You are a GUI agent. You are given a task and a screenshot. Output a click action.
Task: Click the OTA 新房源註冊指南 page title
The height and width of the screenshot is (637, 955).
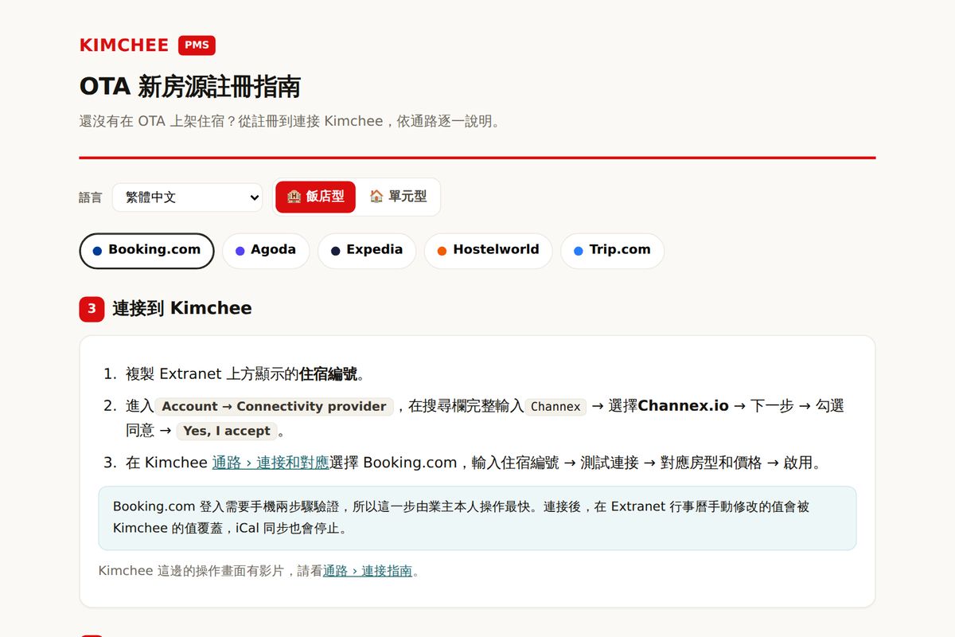point(190,86)
